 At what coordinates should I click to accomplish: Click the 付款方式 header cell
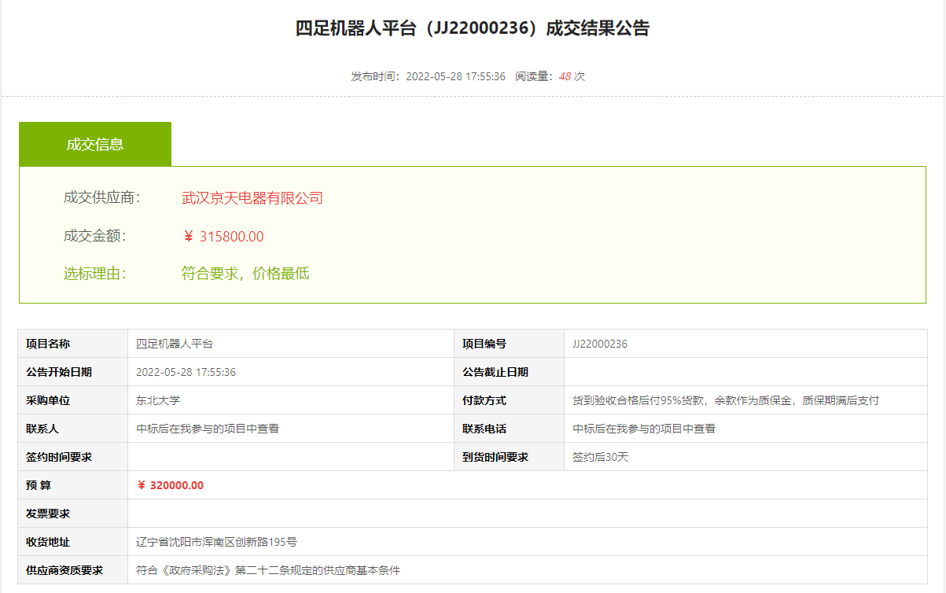tap(510, 400)
